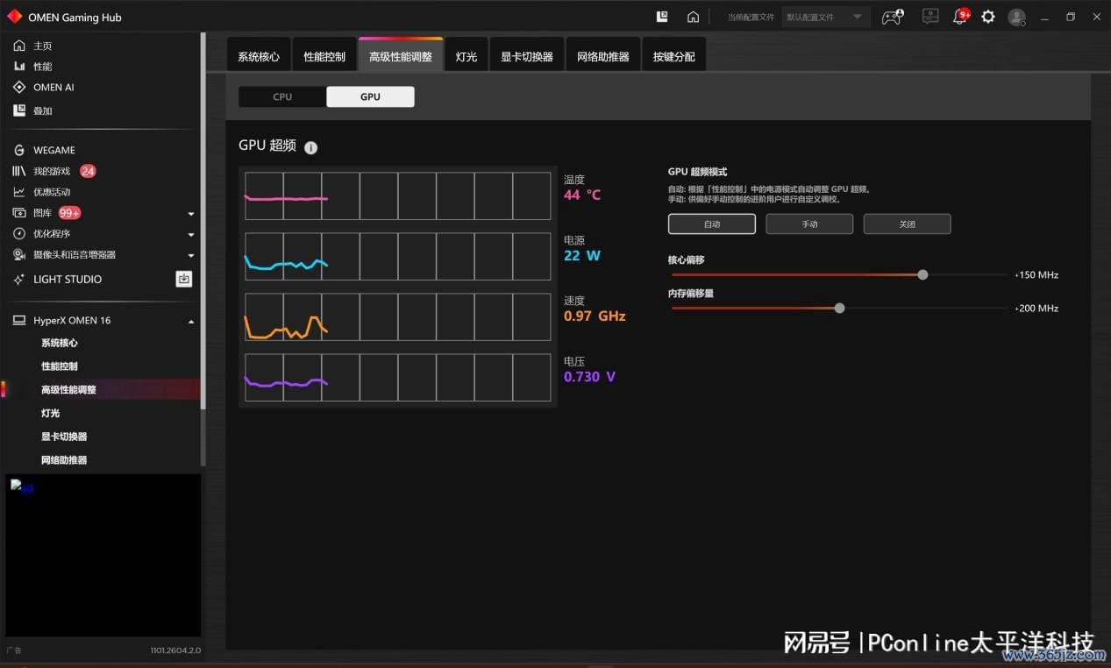Open settings gear icon
The image size is (1111, 668).
(x=988, y=17)
